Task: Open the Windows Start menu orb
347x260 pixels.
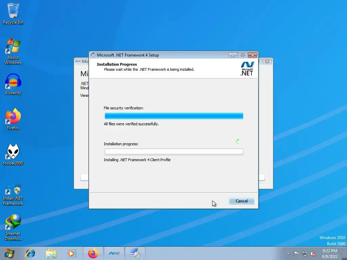Action: (x=9, y=253)
